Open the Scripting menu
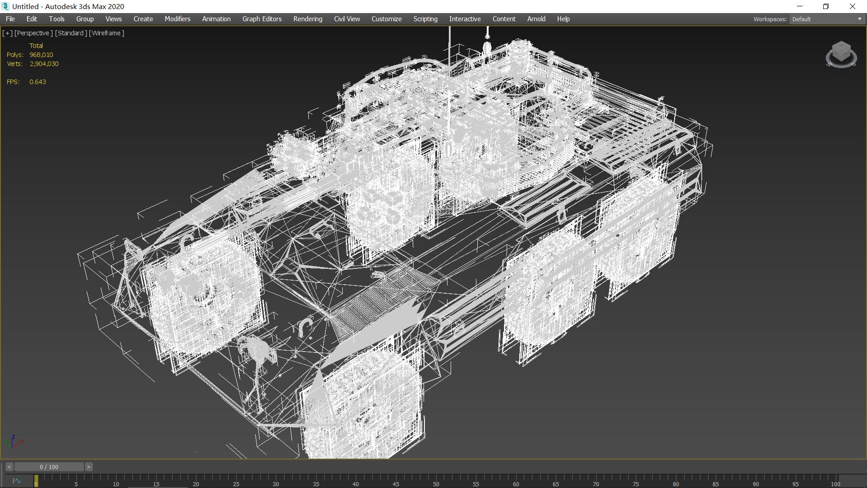The width and height of the screenshot is (867, 488). click(425, 19)
